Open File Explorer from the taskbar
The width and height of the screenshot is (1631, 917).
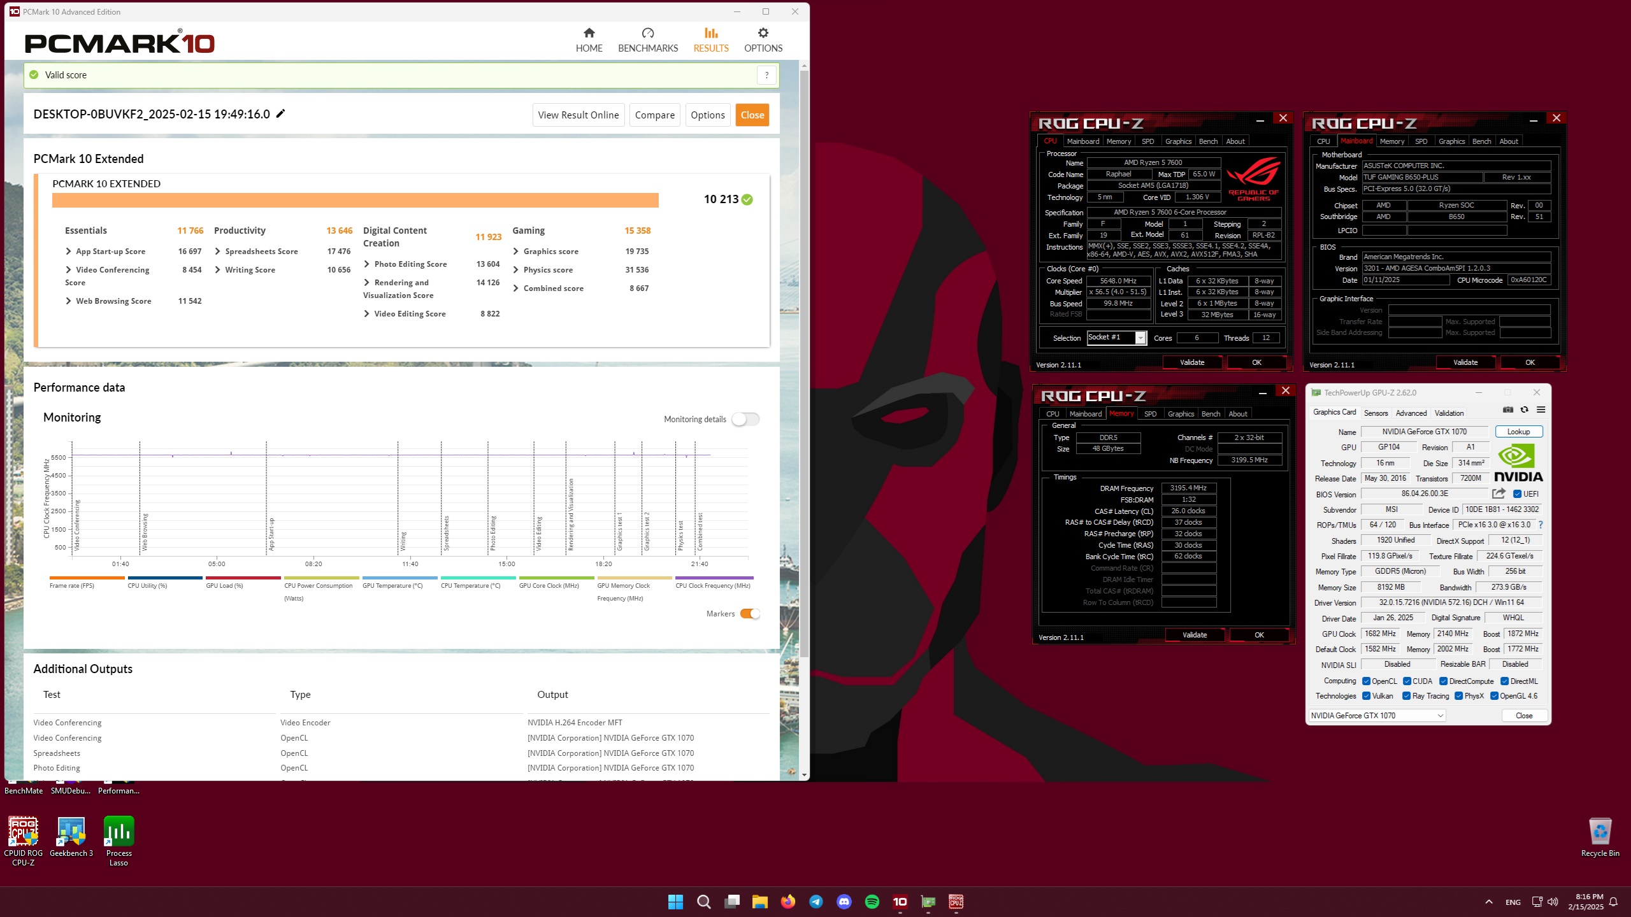[x=759, y=902]
